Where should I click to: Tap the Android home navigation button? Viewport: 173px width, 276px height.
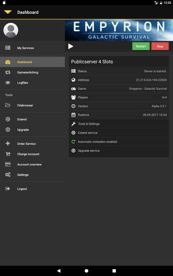click(86, 271)
